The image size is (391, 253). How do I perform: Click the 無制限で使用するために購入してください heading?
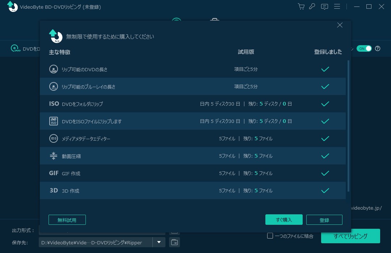(110, 37)
